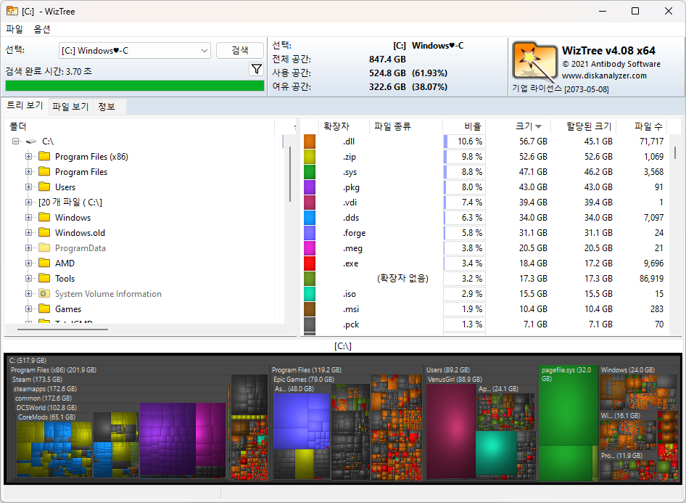Click the 폴더 column header
The width and height of the screenshot is (686, 503).
click(140, 126)
